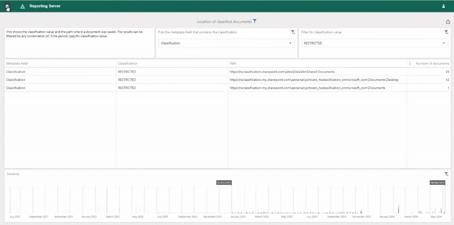The width and height of the screenshot is (454, 225).
Task: Click the 'Pick the metadata field' label
Action: [x=197, y=32]
